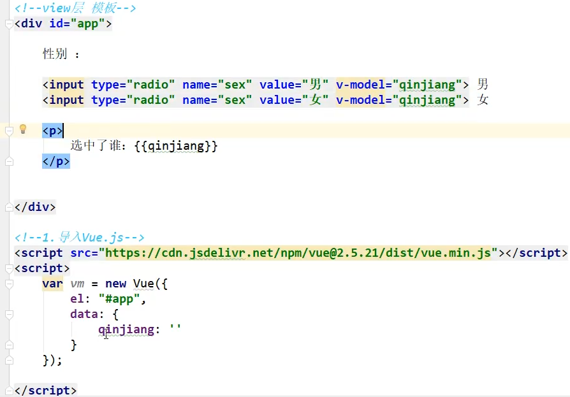Click the comment <!--1.导入Vue.js-->

point(79,238)
